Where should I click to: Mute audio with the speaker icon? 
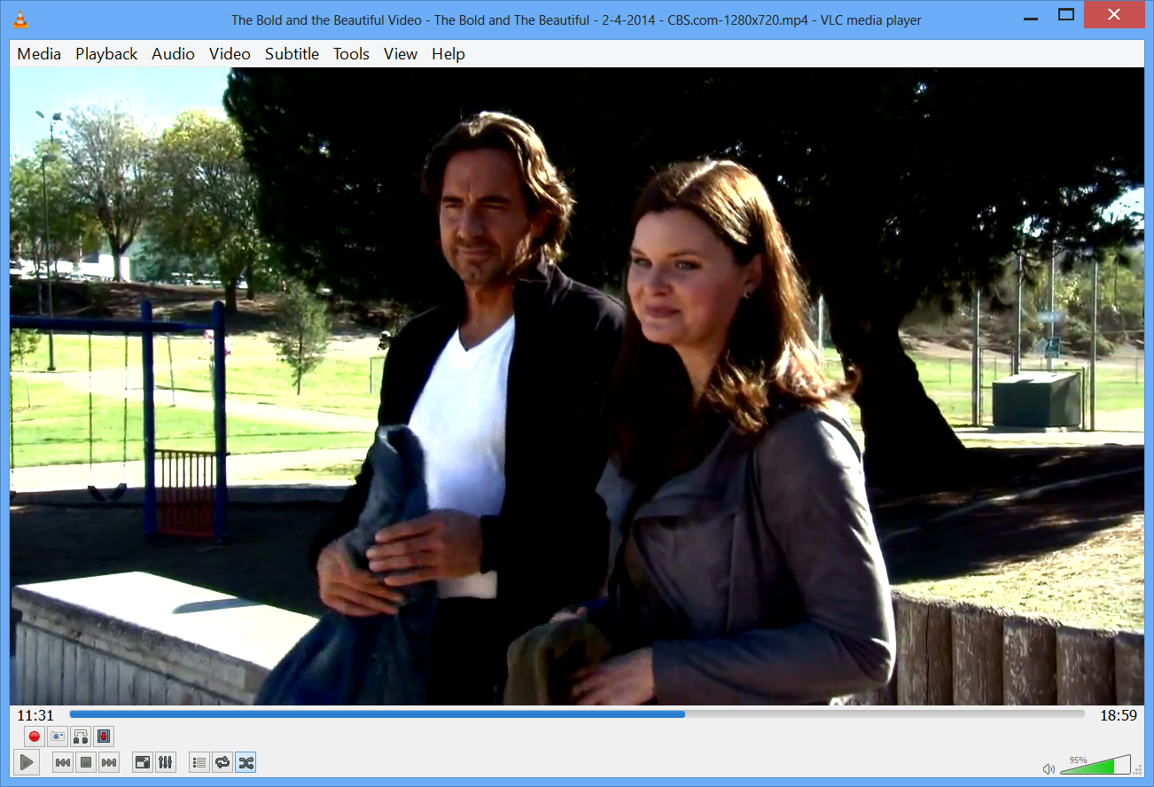[1049, 768]
